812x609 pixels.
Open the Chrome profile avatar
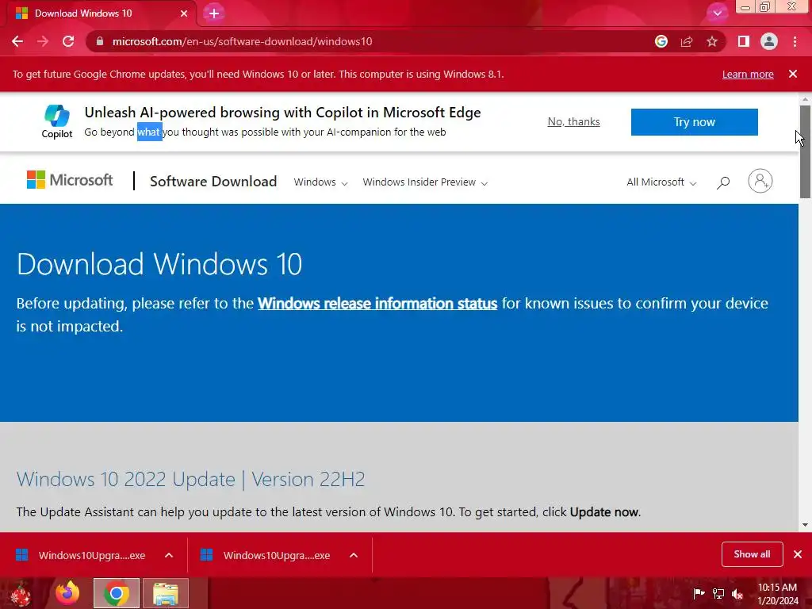769,41
